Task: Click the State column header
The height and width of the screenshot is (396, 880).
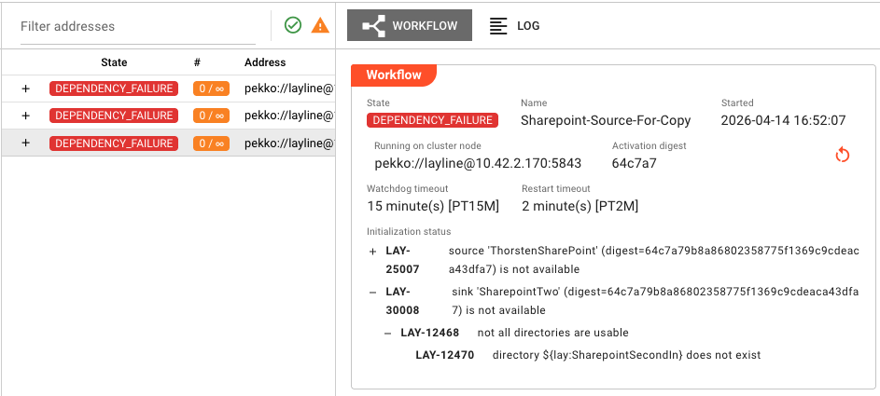Action: point(114,62)
